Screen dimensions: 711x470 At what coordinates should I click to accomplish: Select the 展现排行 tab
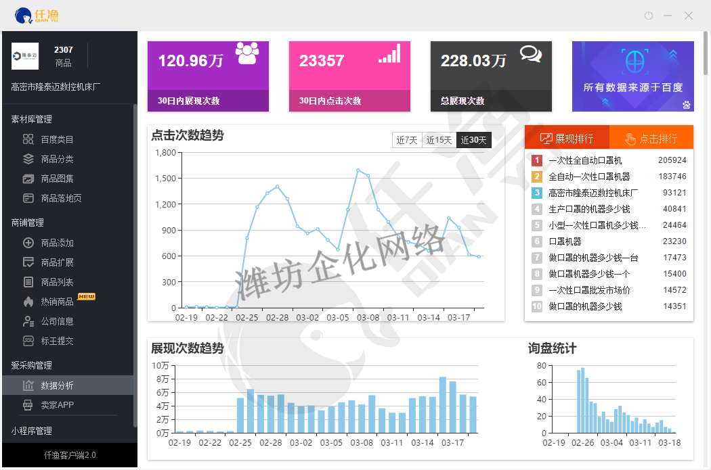coord(567,139)
